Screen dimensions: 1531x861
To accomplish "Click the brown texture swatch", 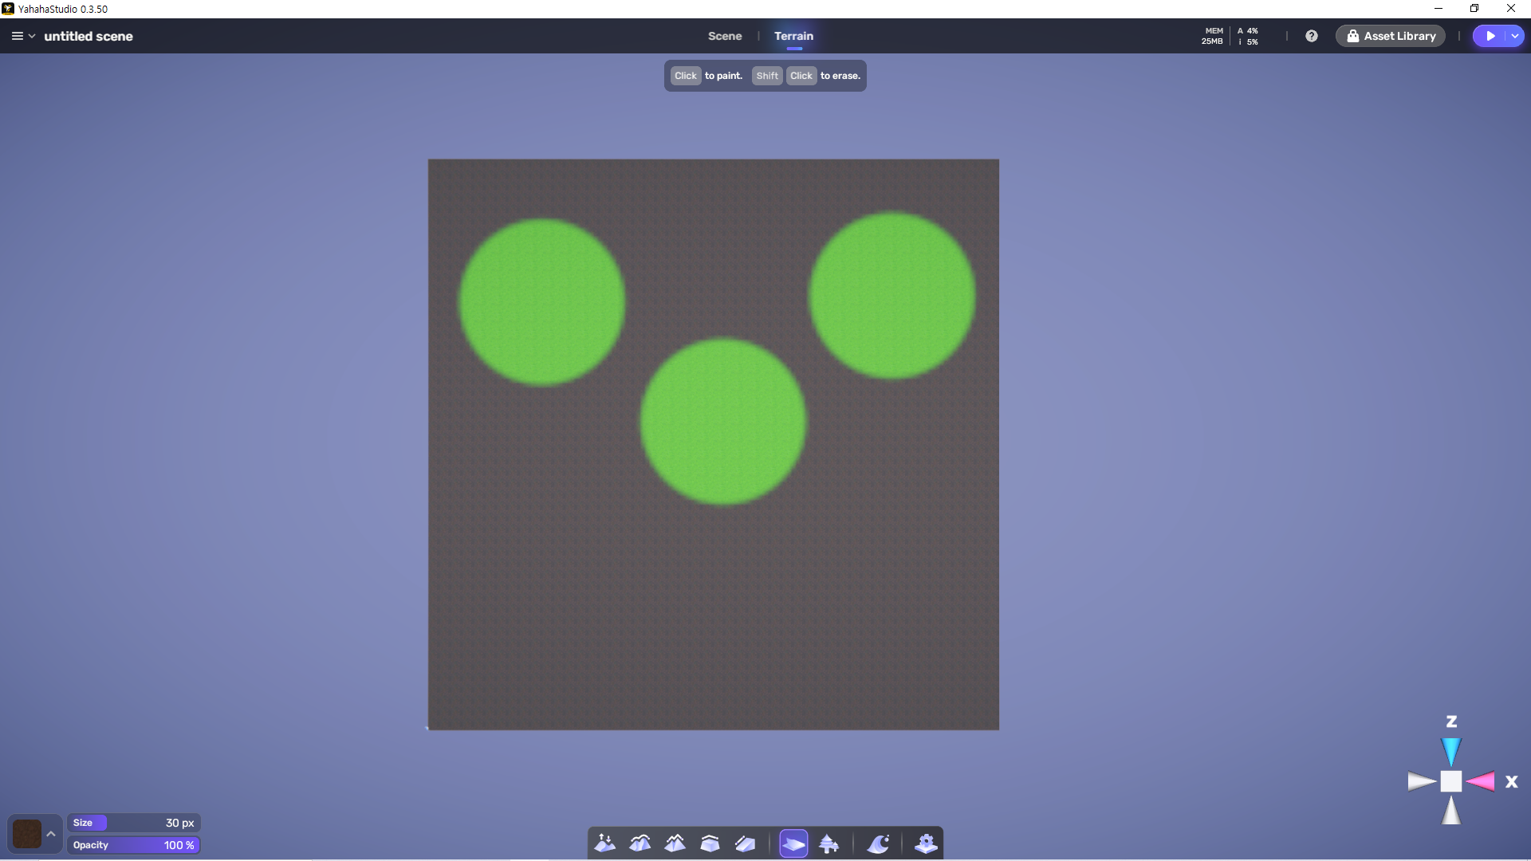I will point(27,834).
